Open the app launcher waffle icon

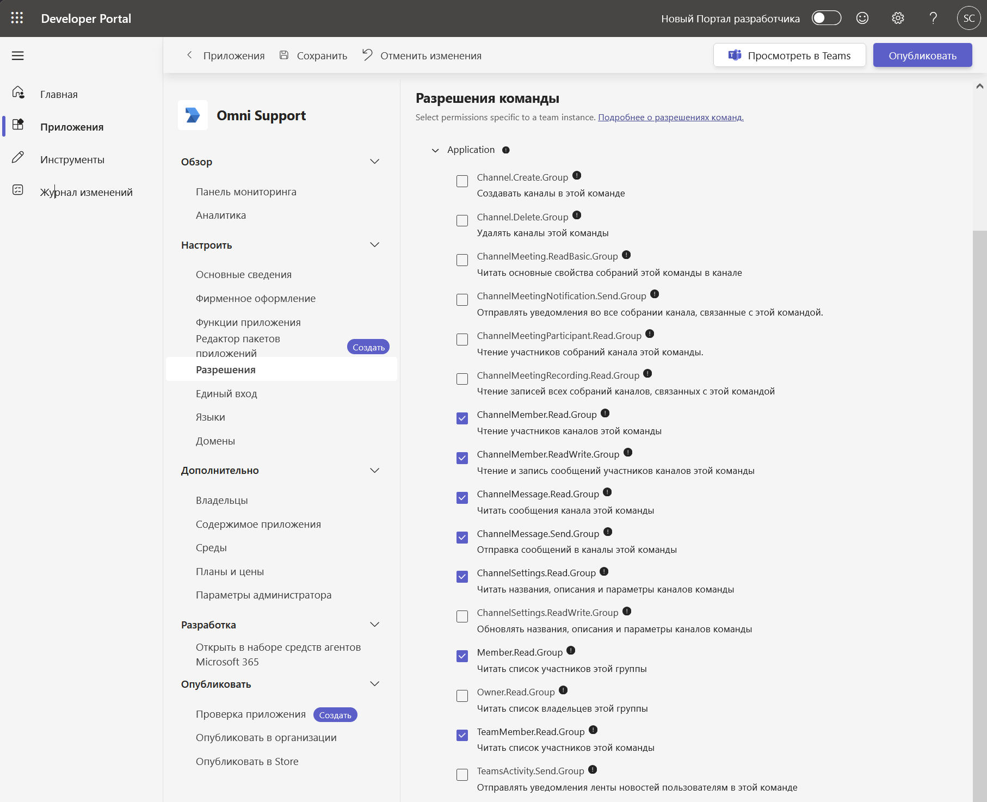pos(17,18)
